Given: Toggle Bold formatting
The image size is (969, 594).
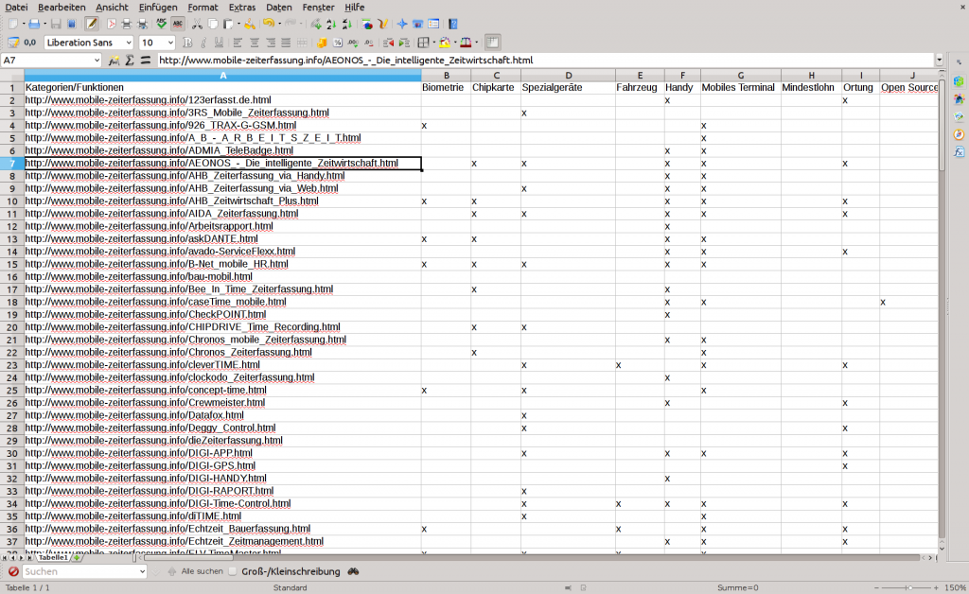Looking at the screenshot, I should tap(188, 43).
